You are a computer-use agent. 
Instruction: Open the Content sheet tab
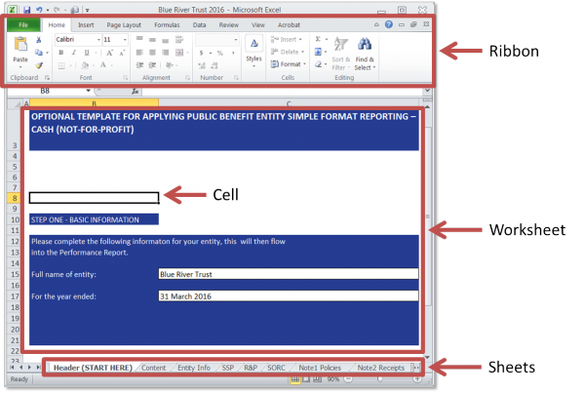click(x=154, y=368)
